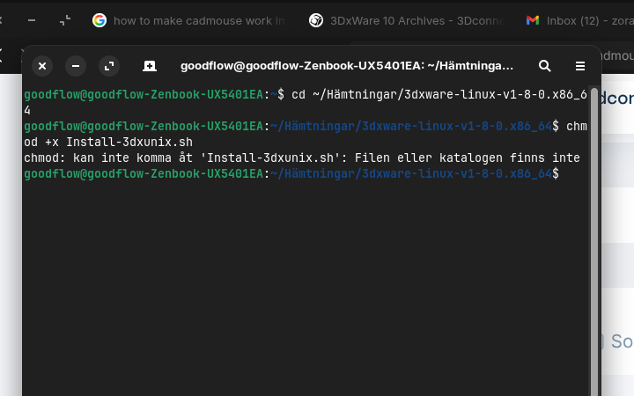Minimize the browser window behind terminal
Image resolution: width=634 pixels, height=396 pixels.
coord(32,19)
